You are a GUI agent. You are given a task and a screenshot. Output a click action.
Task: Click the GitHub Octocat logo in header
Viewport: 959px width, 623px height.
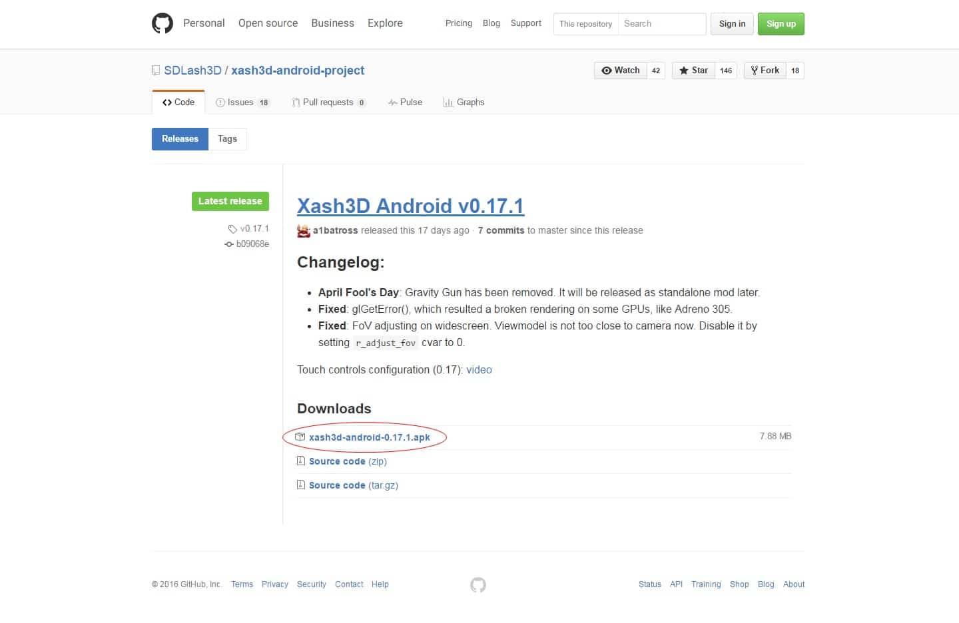pyautogui.click(x=162, y=23)
